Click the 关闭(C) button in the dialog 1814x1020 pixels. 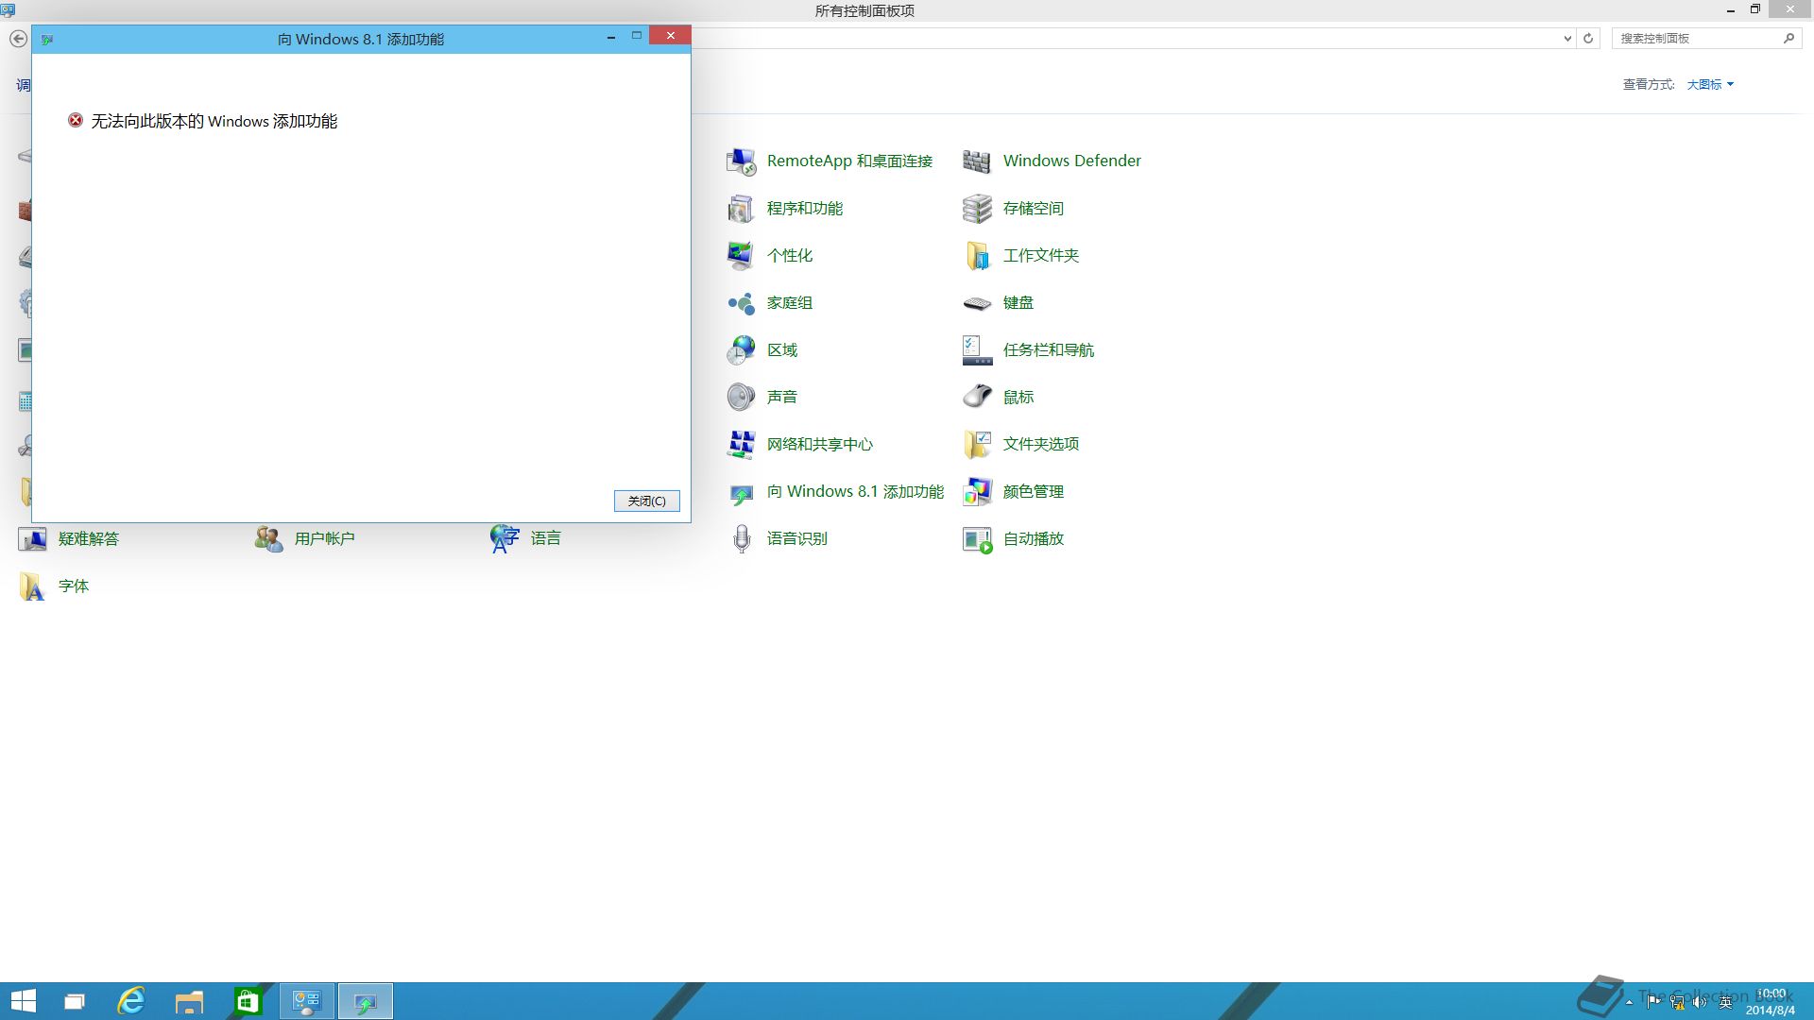click(x=647, y=501)
